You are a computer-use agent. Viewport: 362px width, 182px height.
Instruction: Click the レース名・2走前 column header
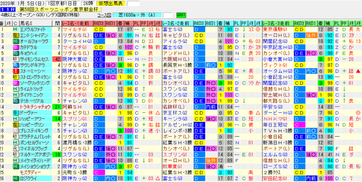click(177, 24)
